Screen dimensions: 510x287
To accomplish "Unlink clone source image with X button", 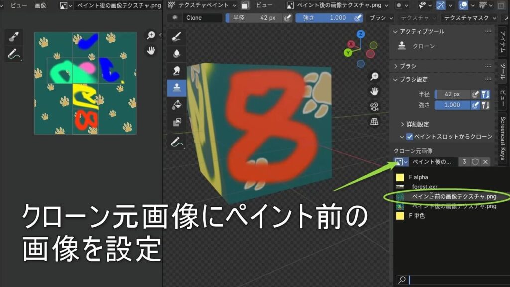I will click(x=485, y=162).
